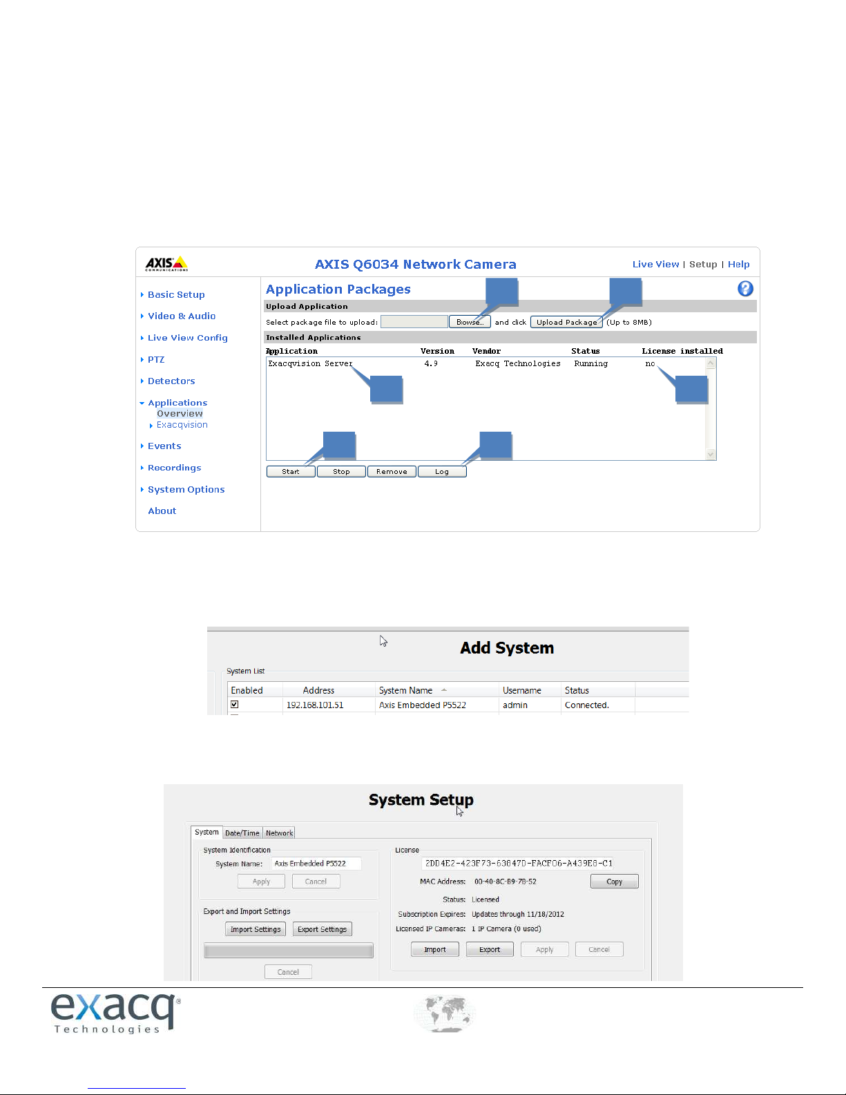The width and height of the screenshot is (846, 1095).
Task: Click the export/import progress bar
Action: point(288,951)
